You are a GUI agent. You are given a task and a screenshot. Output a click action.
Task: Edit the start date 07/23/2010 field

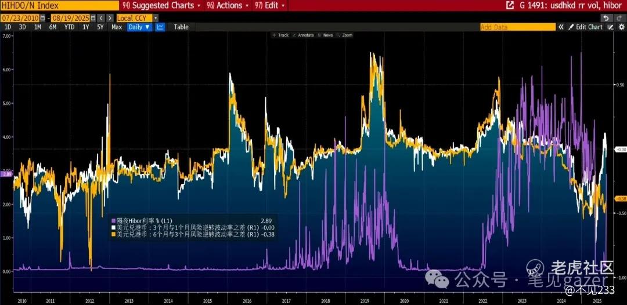[x=20, y=18]
